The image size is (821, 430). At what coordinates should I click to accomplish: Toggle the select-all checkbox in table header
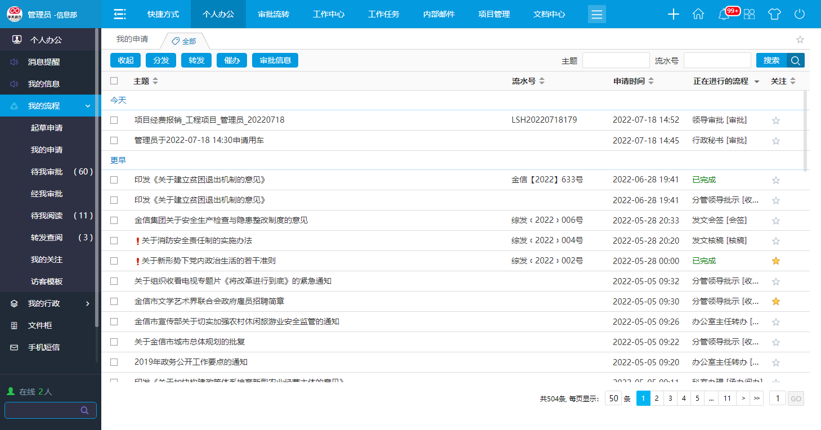(x=114, y=81)
